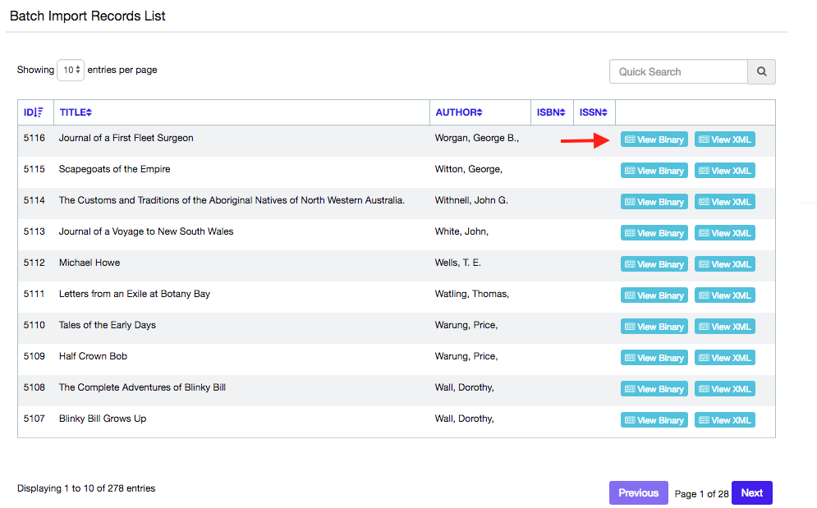Screen dimensions: 817x508
Task: Open XML for Letters from an Exile at Botany Bay
Action: point(724,295)
